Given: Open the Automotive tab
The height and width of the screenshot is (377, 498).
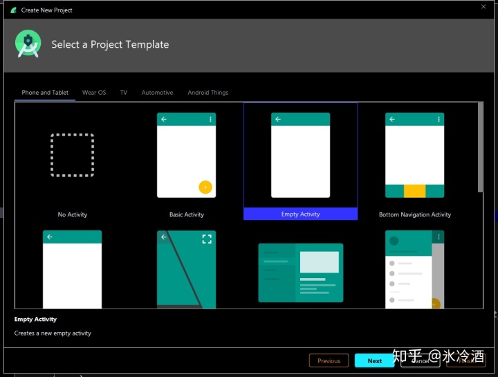Looking at the screenshot, I should pos(157,93).
